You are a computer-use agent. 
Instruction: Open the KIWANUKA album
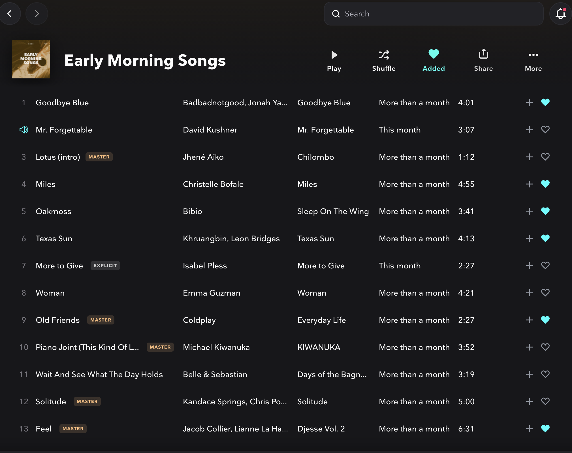tap(319, 347)
